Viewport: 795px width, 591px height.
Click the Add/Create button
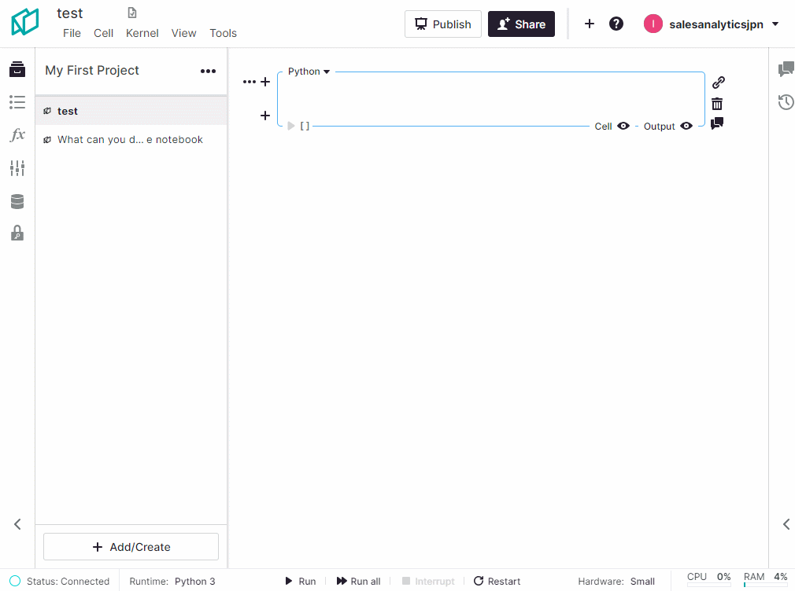click(x=131, y=547)
